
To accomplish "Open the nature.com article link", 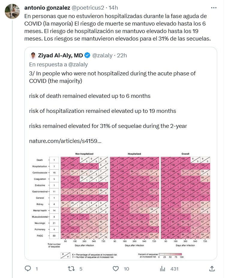I will (65, 141).
